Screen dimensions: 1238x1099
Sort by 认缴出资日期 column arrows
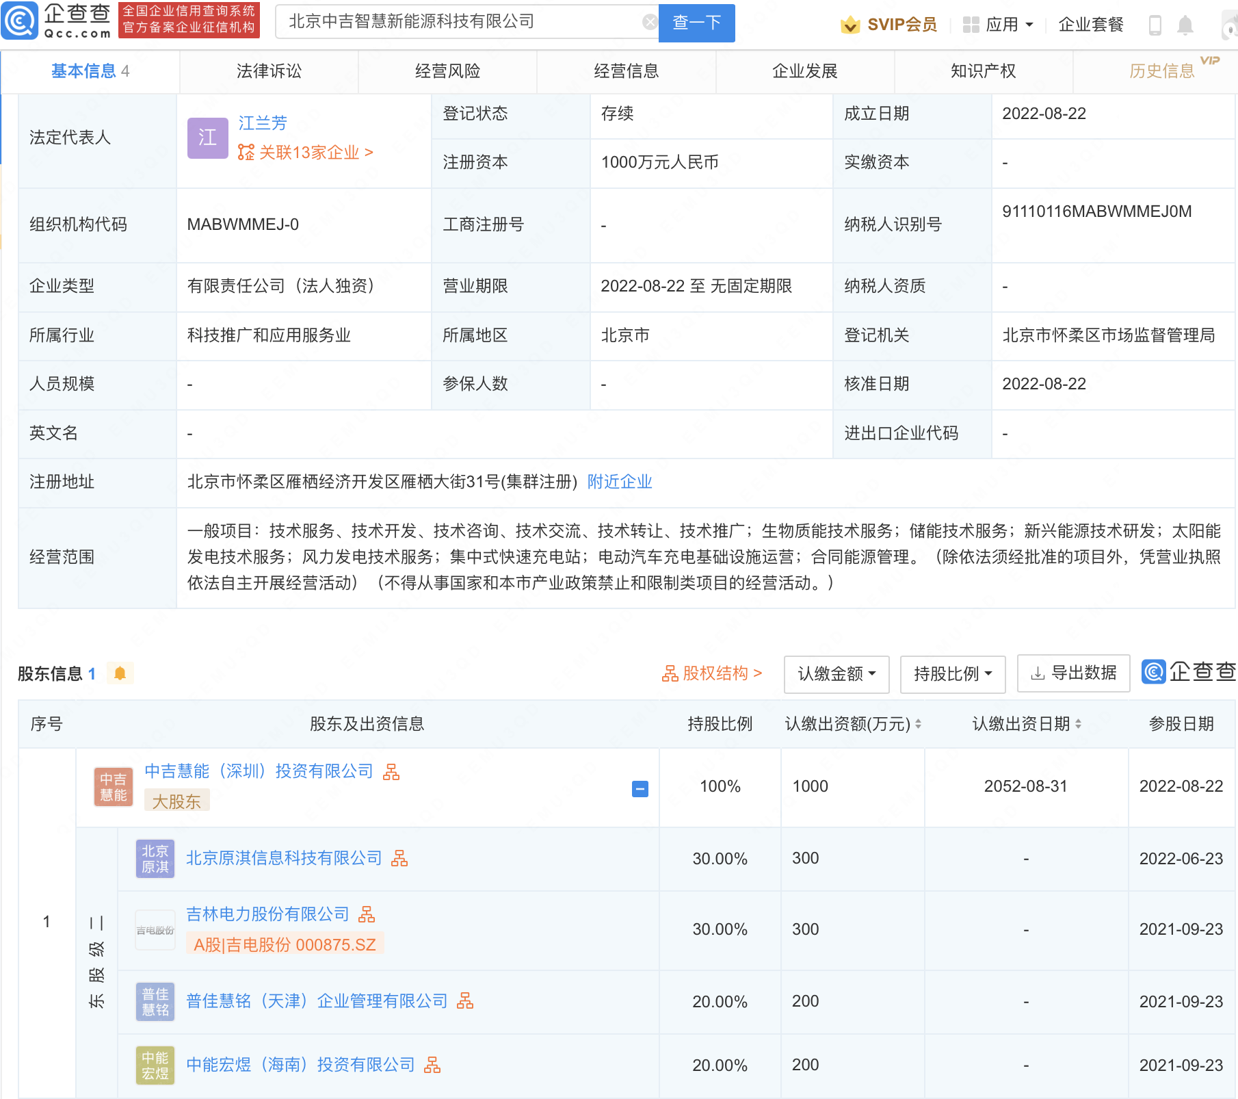(1078, 724)
